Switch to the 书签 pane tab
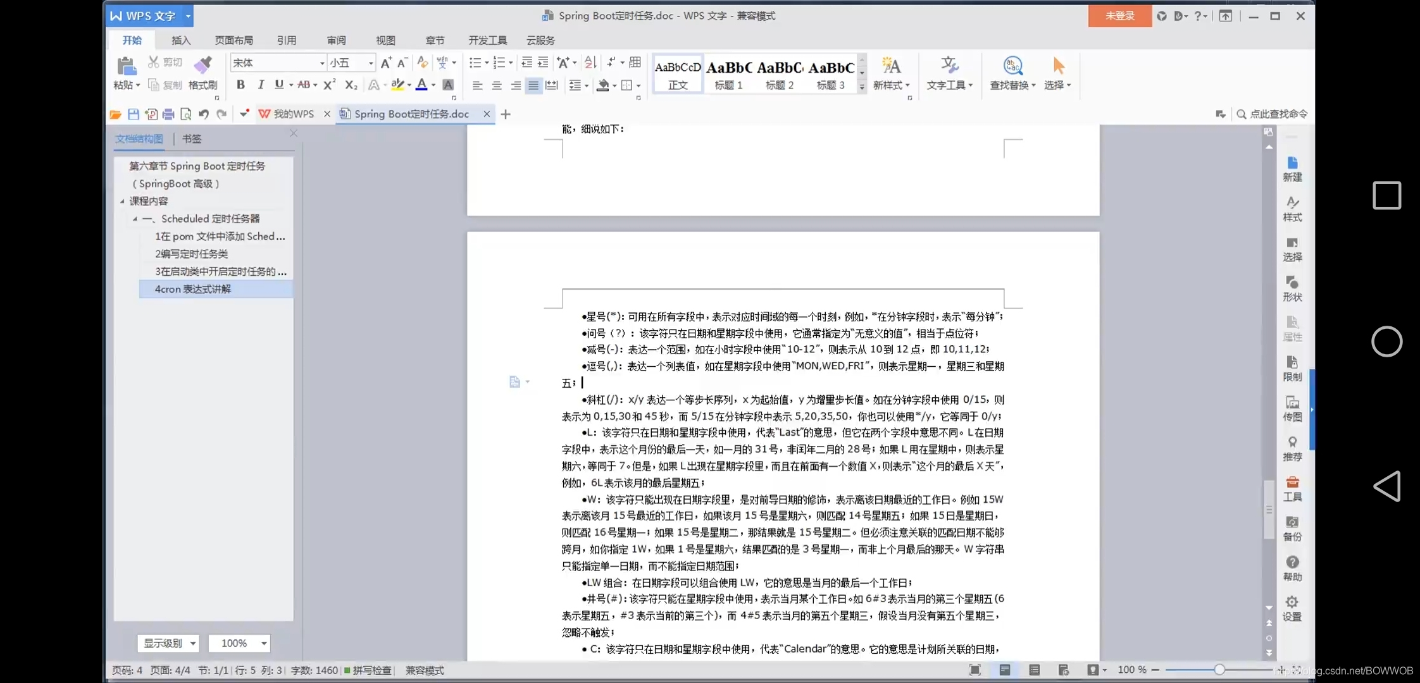Screen dimensions: 1420x683 [192, 138]
